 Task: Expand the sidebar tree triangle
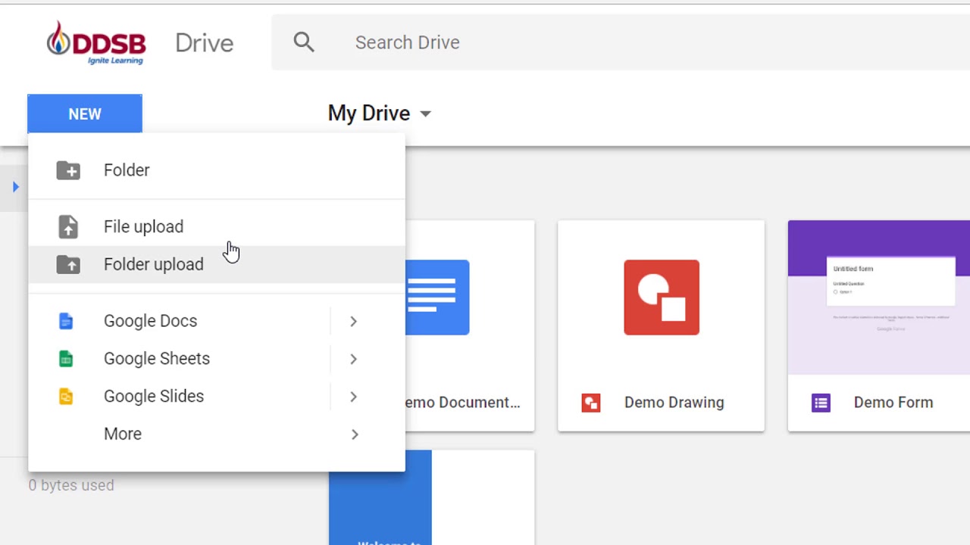tap(16, 186)
